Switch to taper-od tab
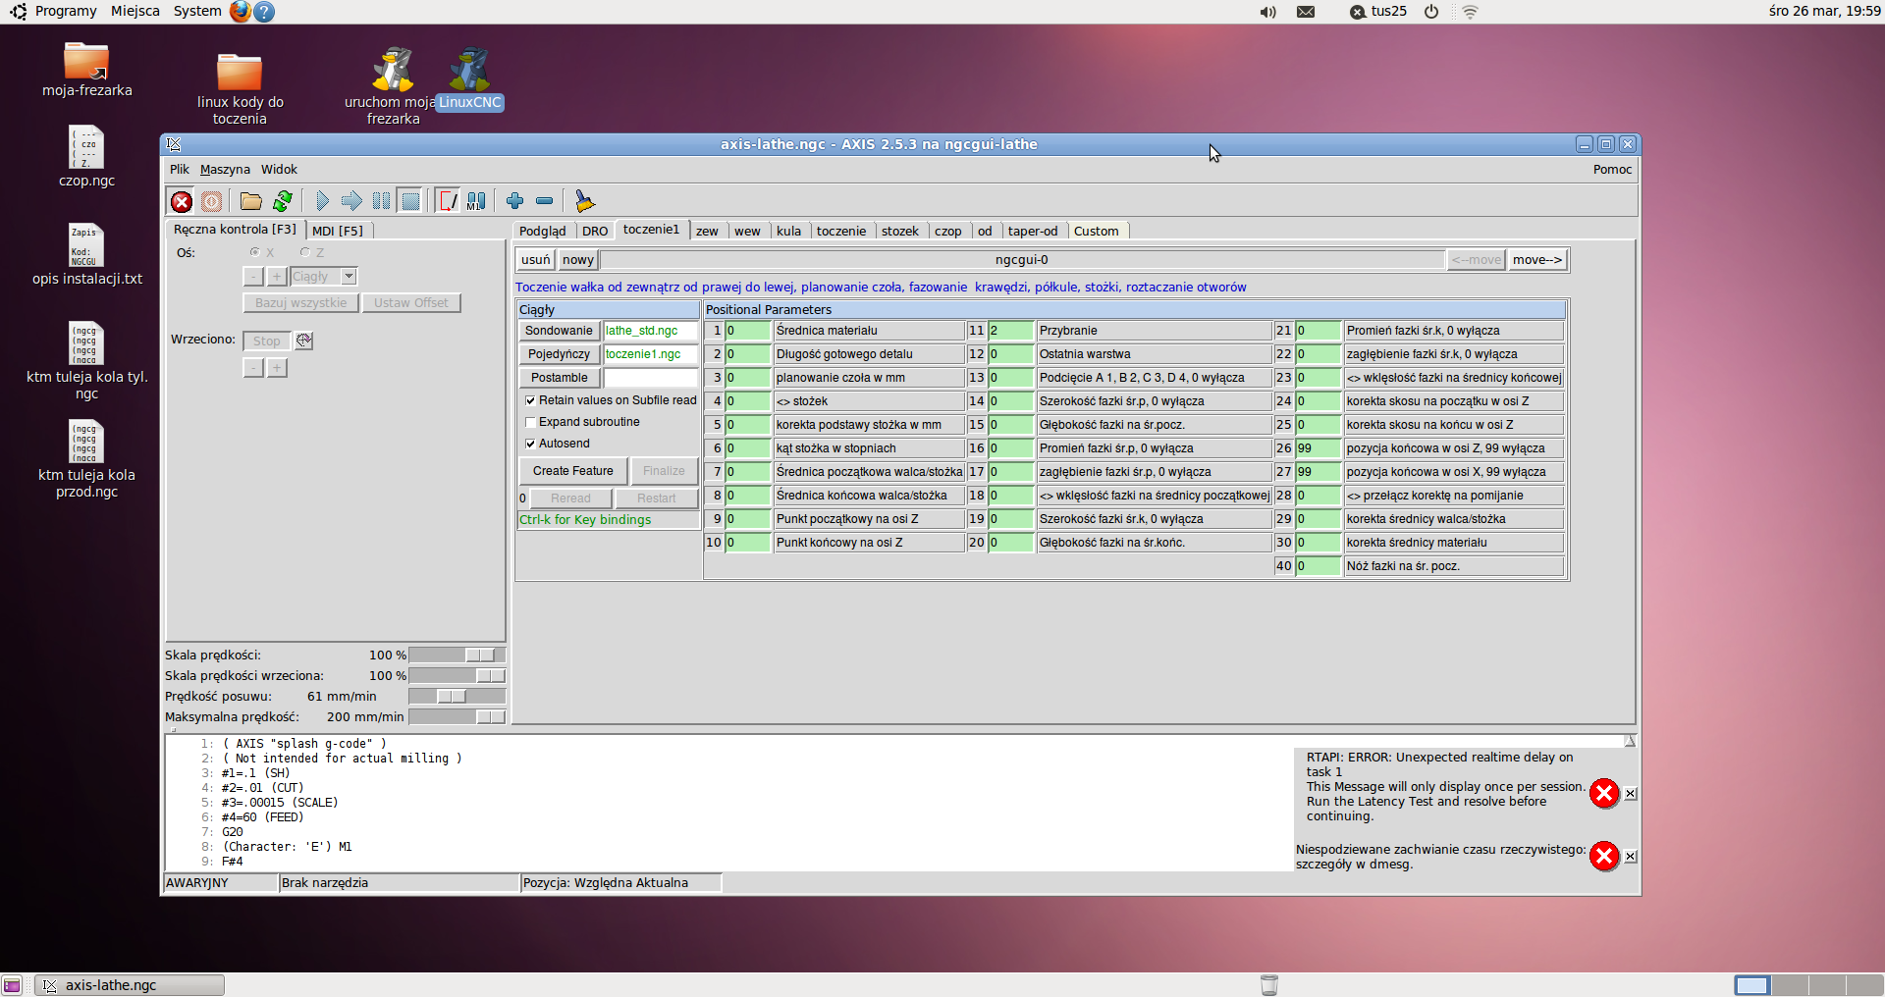 [x=1033, y=232]
